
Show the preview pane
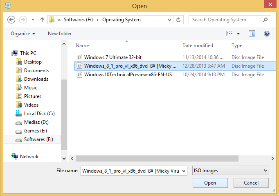point(252,34)
